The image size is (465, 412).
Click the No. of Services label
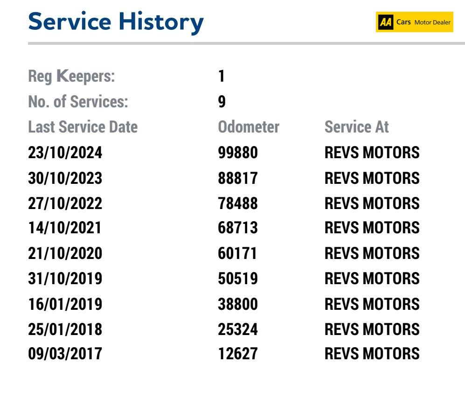tap(78, 102)
